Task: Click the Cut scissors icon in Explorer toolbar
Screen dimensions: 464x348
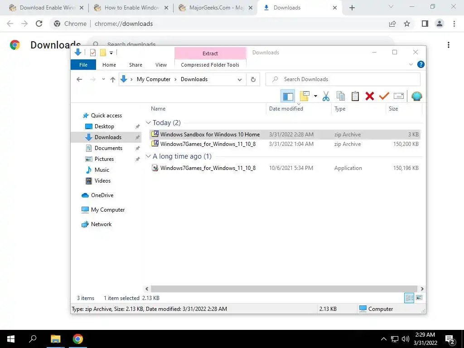Action: coord(326,96)
